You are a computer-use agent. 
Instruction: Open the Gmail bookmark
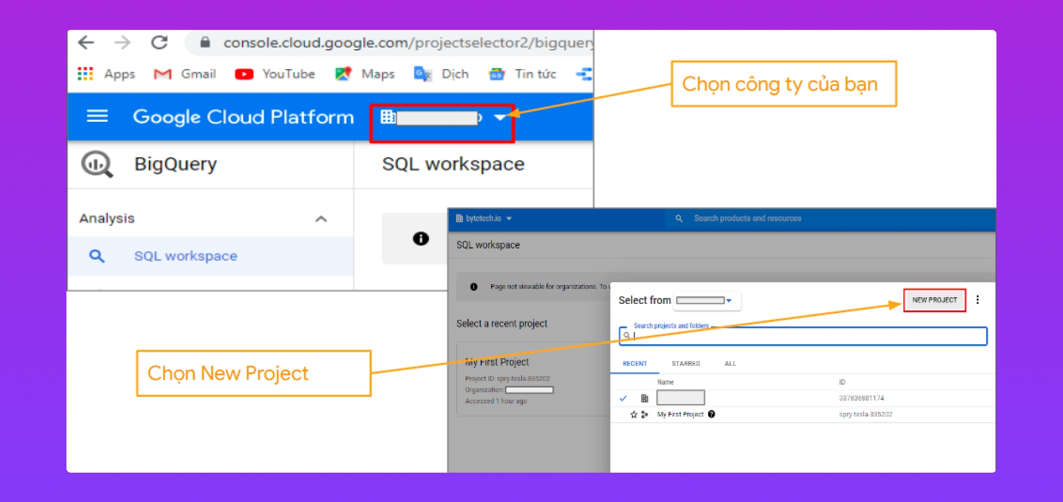point(185,74)
